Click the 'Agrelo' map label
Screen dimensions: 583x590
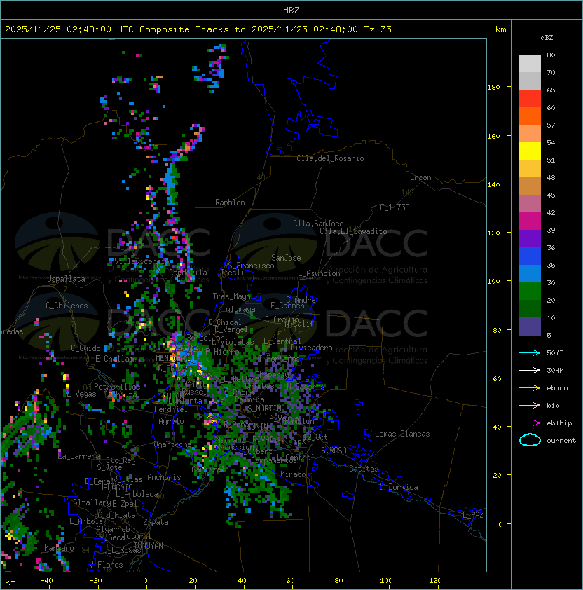[171, 421]
